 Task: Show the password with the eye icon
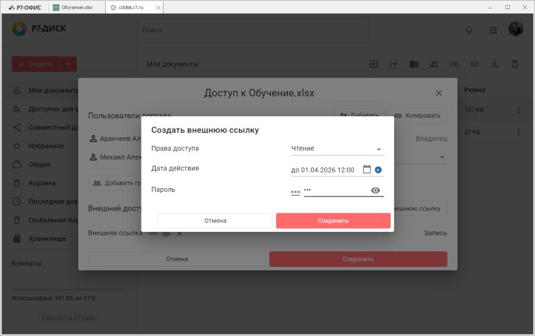click(x=375, y=191)
